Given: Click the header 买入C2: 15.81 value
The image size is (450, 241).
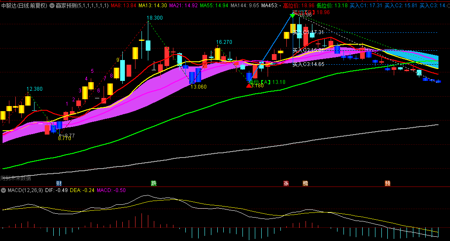Looking at the screenshot, I should point(401,6).
